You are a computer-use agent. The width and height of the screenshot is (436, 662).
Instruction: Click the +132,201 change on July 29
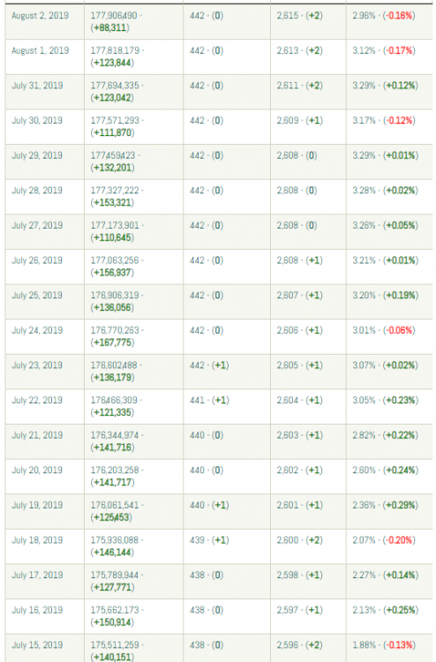tap(113, 168)
